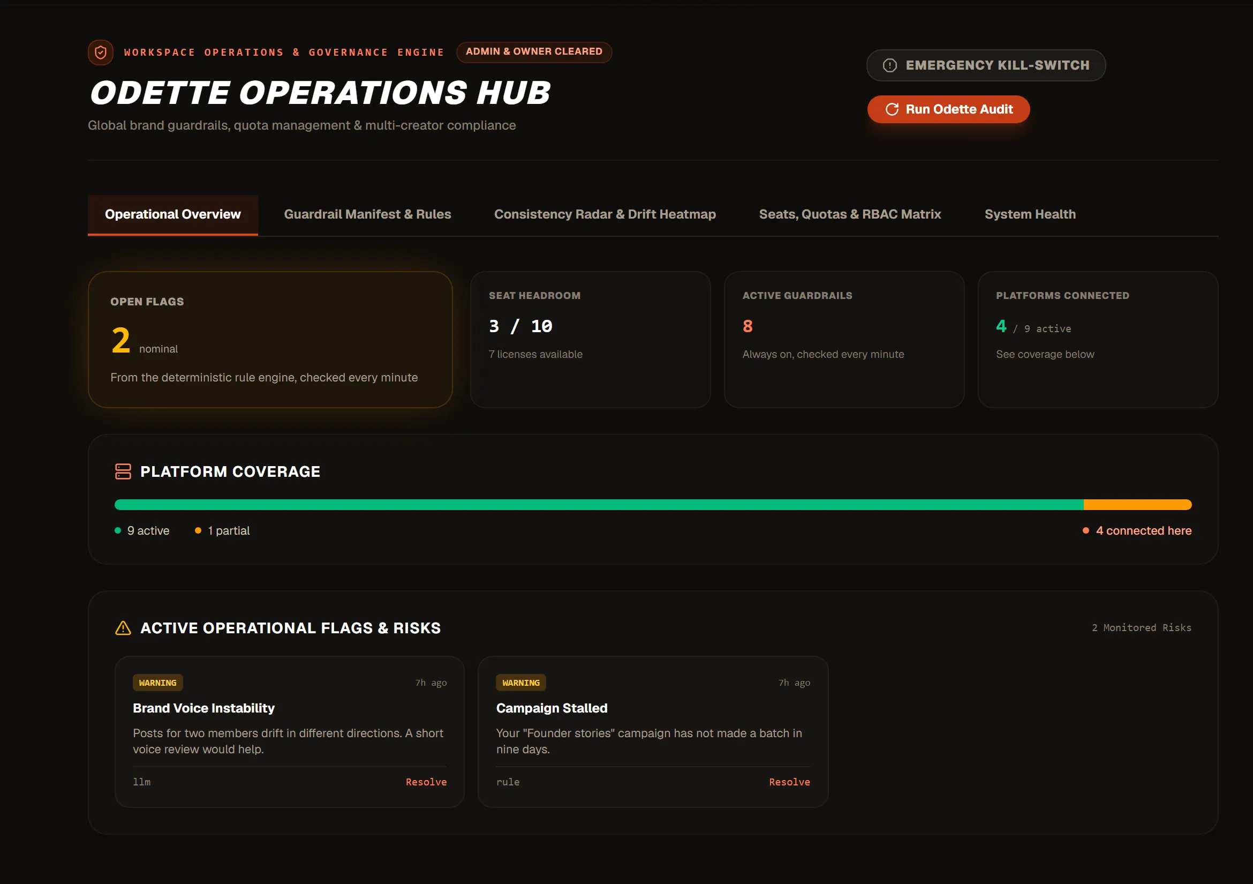The width and height of the screenshot is (1253, 884).
Task: Click the warning triangle icon beside Active Operational Flags
Action: 123,628
